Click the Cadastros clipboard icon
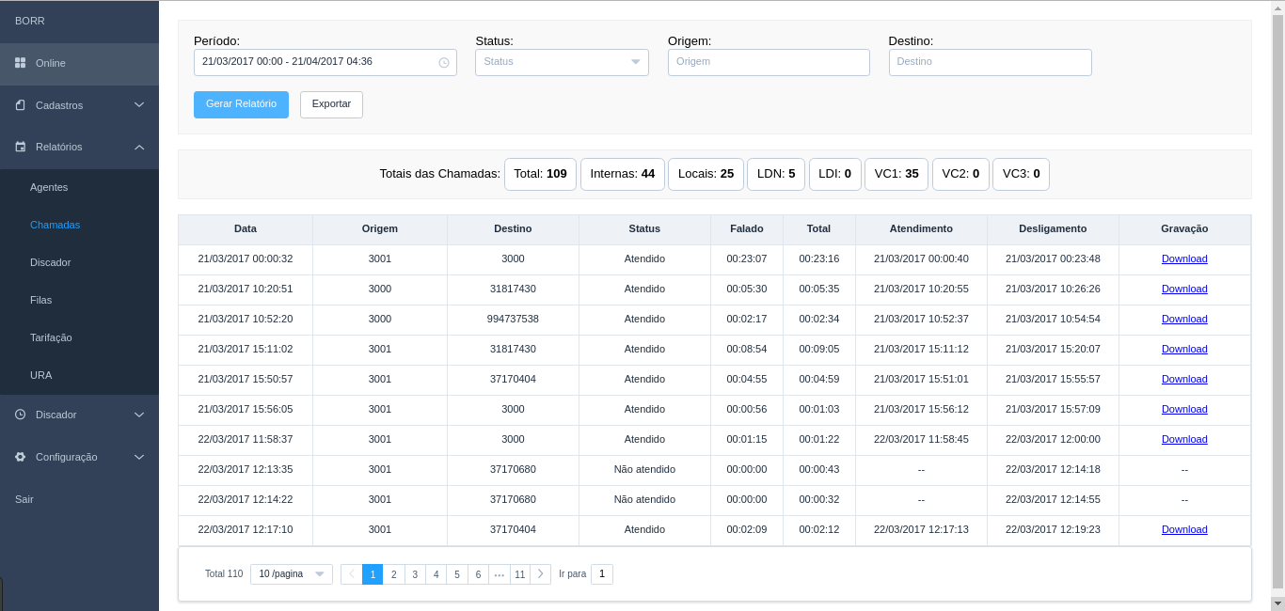The image size is (1285, 611). tap(20, 105)
